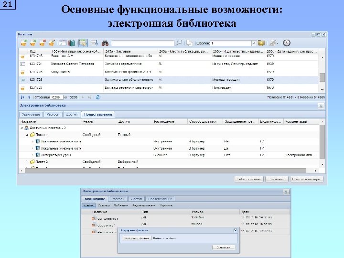344x258 pixels.
Task: Close the Загрузка файла dialog with X
Action: coord(235,230)
